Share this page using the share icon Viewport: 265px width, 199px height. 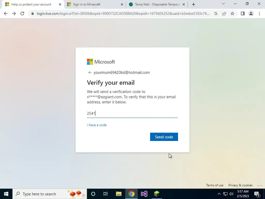tap(224, 13)
